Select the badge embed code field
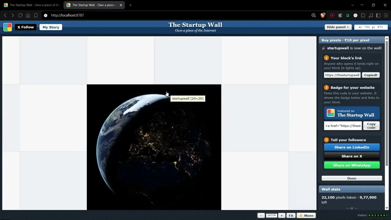Image resolution: width=391 pixels, height=220 pixels. point(343,126)
